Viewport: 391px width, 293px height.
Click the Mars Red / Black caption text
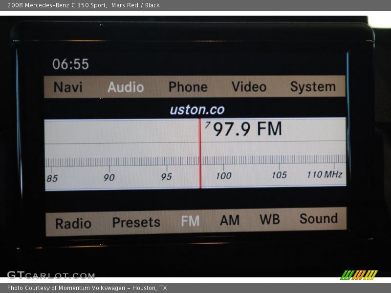pos(135,5)
